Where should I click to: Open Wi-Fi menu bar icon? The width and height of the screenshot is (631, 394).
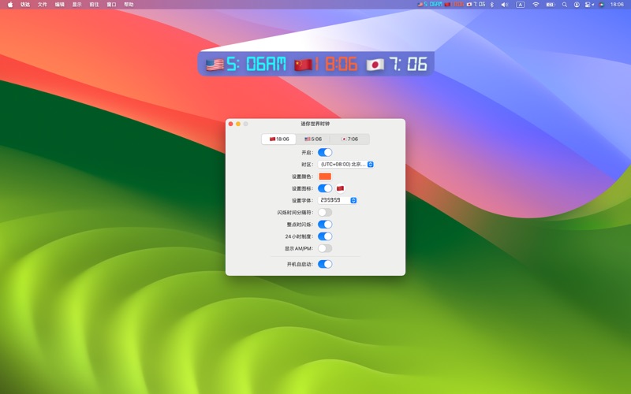point(536,5)
